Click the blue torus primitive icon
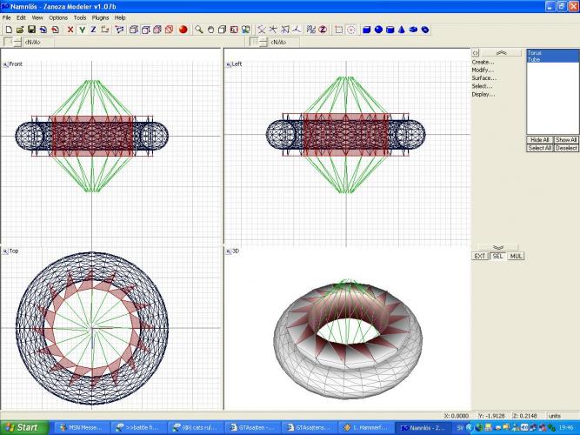 (412, 29)
